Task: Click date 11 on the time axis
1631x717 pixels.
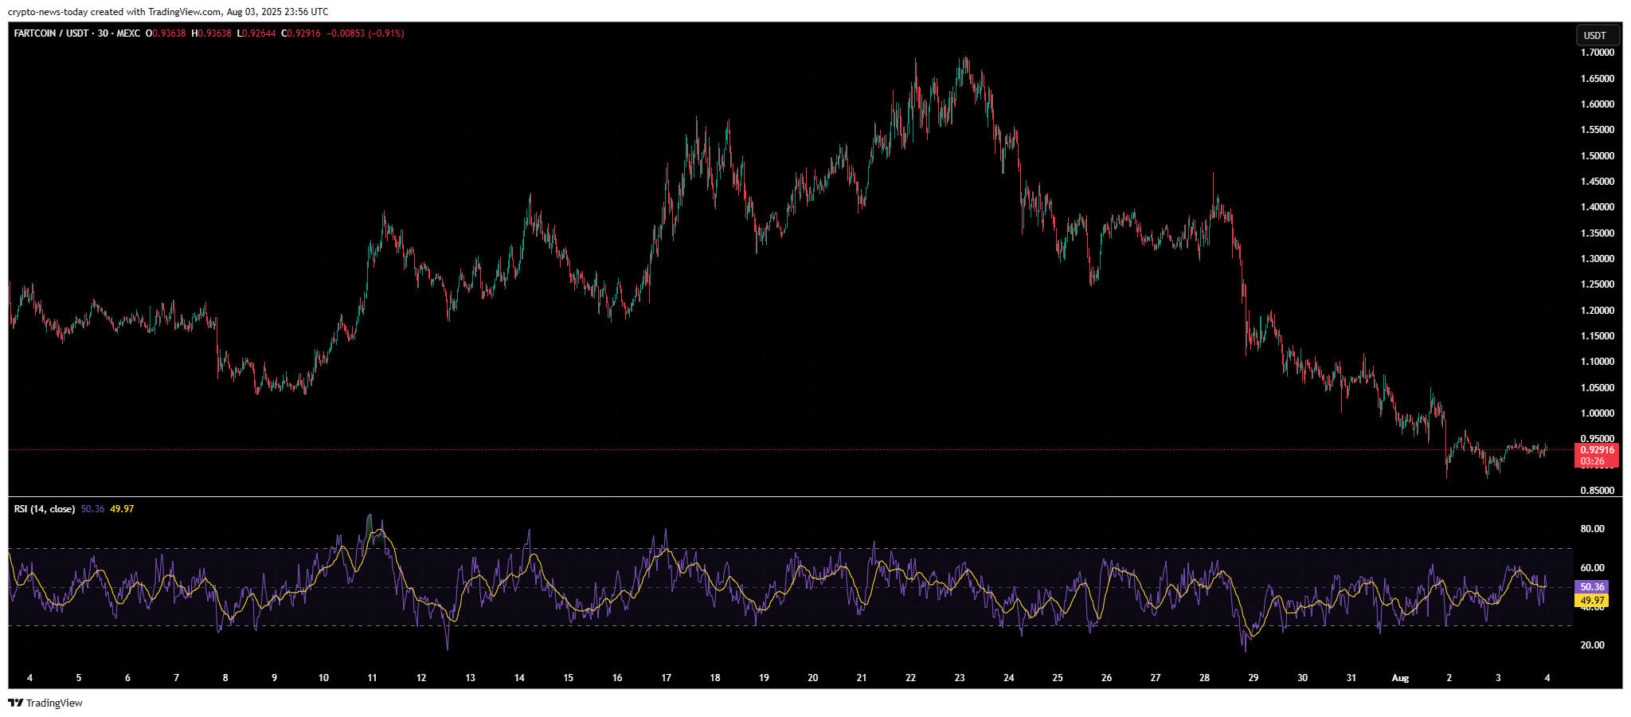Action: tap(372, 678)
